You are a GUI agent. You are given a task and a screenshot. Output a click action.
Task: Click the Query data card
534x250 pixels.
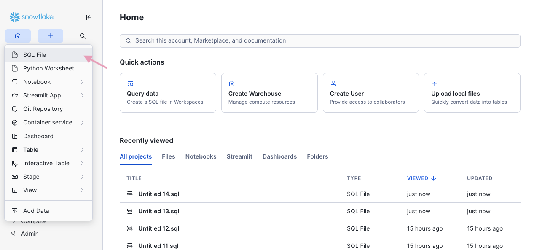[168, 93]
